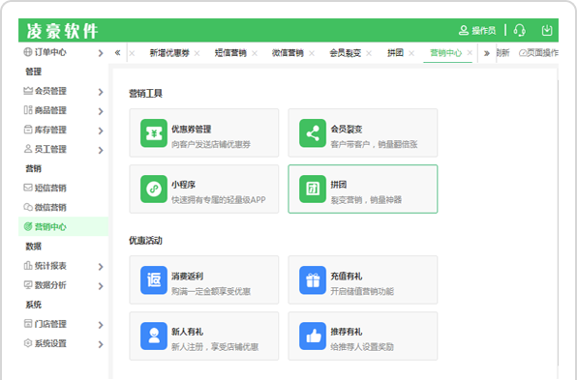This screenshot has height=380, width=577.
Task: Expand the 会员管理 menu chevron
Action: click(101, 92)
